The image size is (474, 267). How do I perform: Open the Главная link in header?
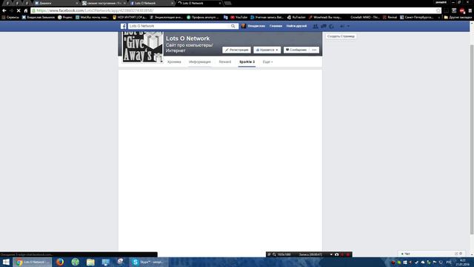tap(276, 27)
